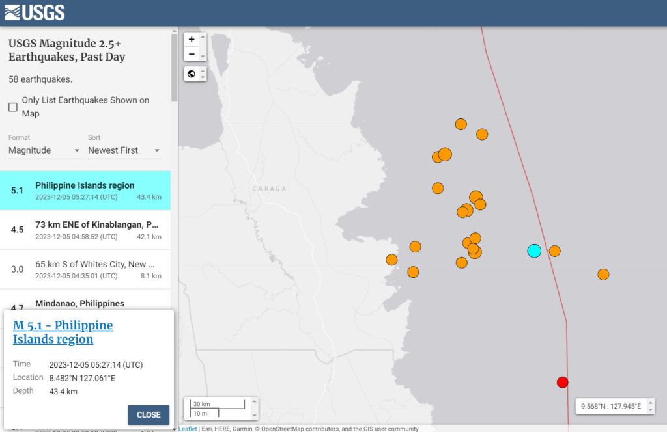Viewport: 667px width, 432px height.
Task: Click the earthquake list scrollbar
Action: point(174,65)
